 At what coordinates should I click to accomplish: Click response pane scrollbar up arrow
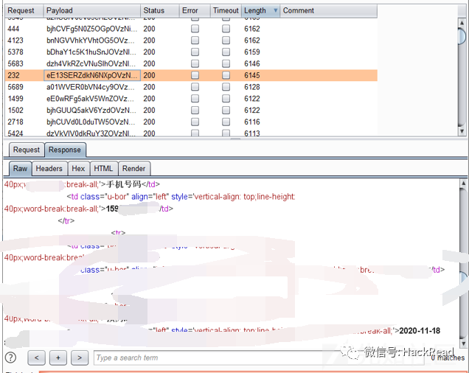point(463,183)
